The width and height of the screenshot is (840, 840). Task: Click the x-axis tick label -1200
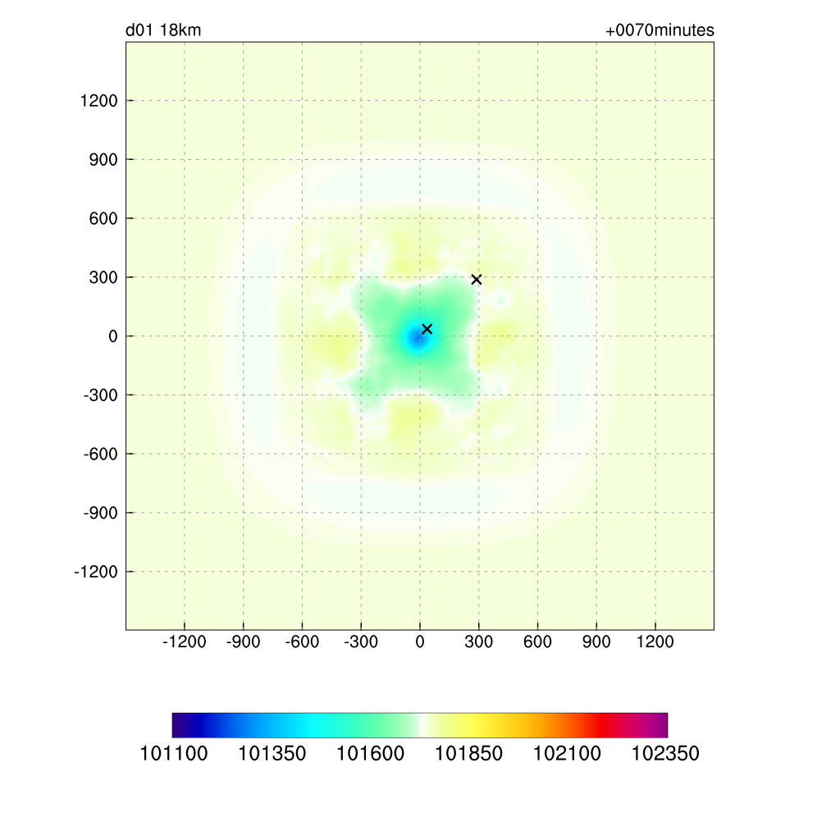coord(185,641)
